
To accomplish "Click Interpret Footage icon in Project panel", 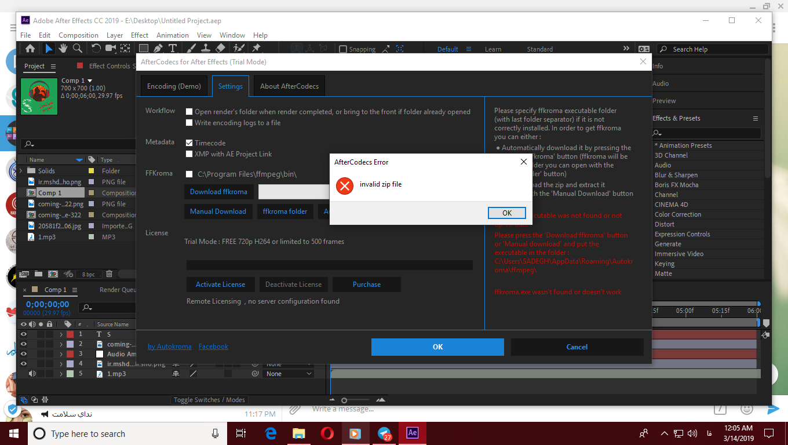I will (x=24, y=273).
